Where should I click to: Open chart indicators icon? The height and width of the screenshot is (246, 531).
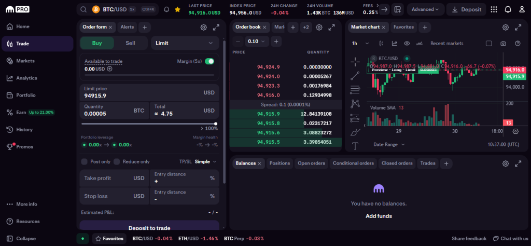pos(394,44)
